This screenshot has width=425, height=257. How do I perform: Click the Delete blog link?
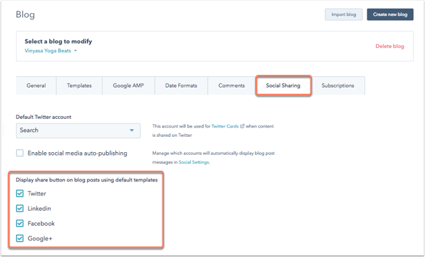point(390,46)
